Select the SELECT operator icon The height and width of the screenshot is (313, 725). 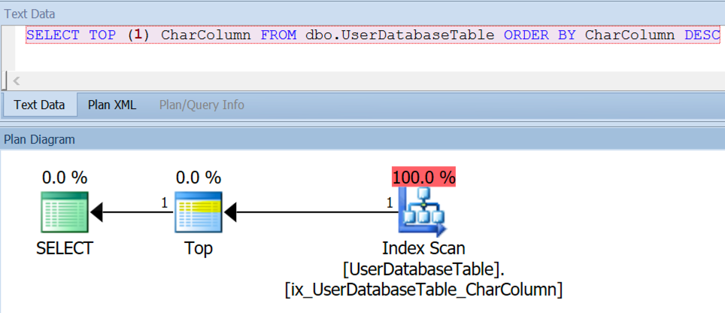click(x=64, y=212)
